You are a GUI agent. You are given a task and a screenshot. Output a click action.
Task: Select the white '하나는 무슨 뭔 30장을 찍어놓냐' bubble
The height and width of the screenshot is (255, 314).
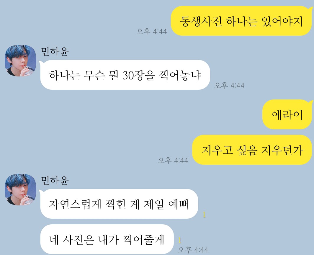point(125,75)
